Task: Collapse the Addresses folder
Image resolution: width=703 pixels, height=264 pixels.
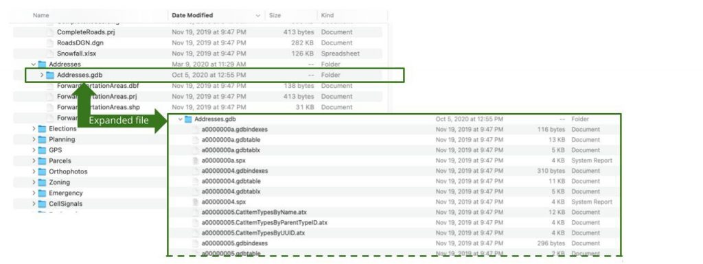Action: tap(34, 64)
